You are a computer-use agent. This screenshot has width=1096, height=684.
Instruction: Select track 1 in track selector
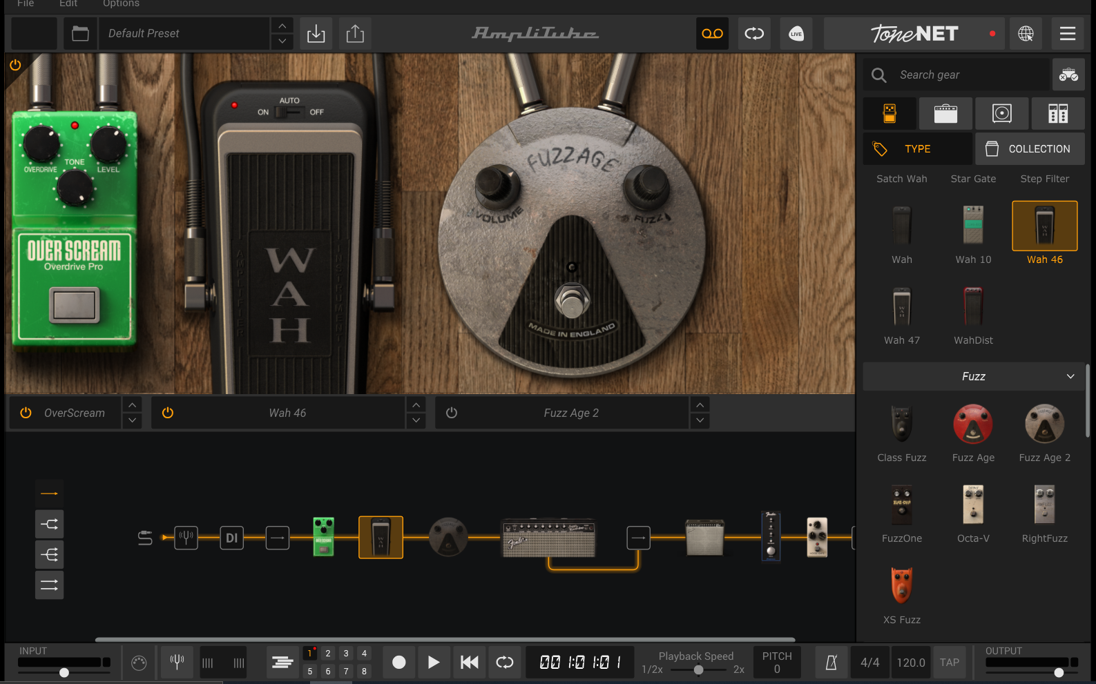pyautogui.click(x=309, y=653)
